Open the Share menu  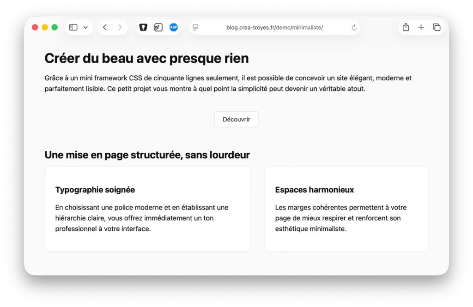(x=406, y=27)
